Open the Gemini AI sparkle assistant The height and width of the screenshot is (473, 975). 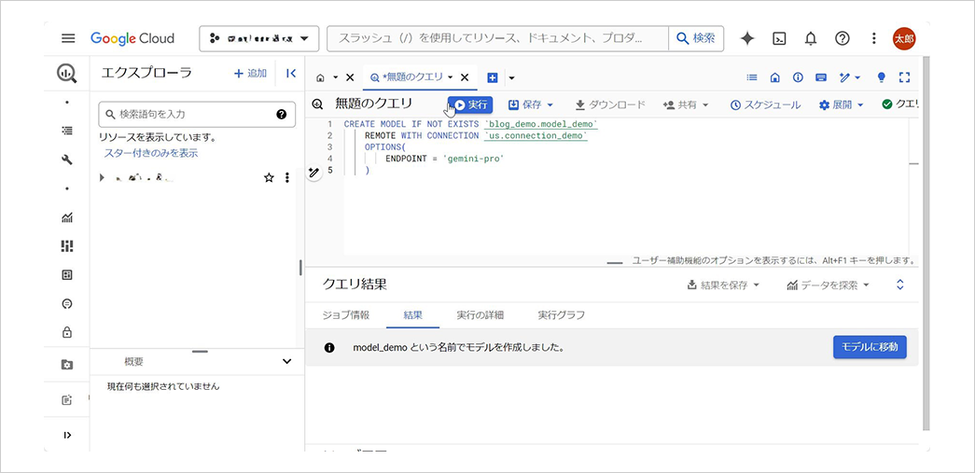(747, 38)
